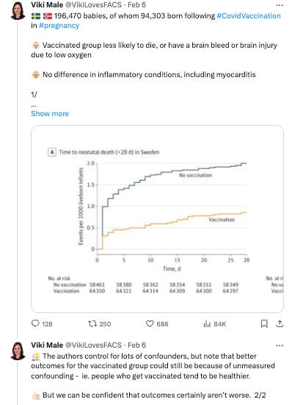Image resolution: width=292 pixels, height=405 pixels.
Task: Open Feb 6 timestamp of second tweet
Action: point(136,345)
